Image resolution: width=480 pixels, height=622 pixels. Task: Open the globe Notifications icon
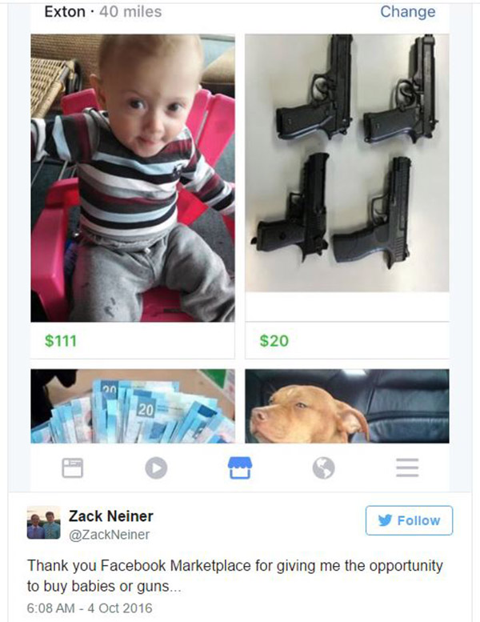point(323,468)
